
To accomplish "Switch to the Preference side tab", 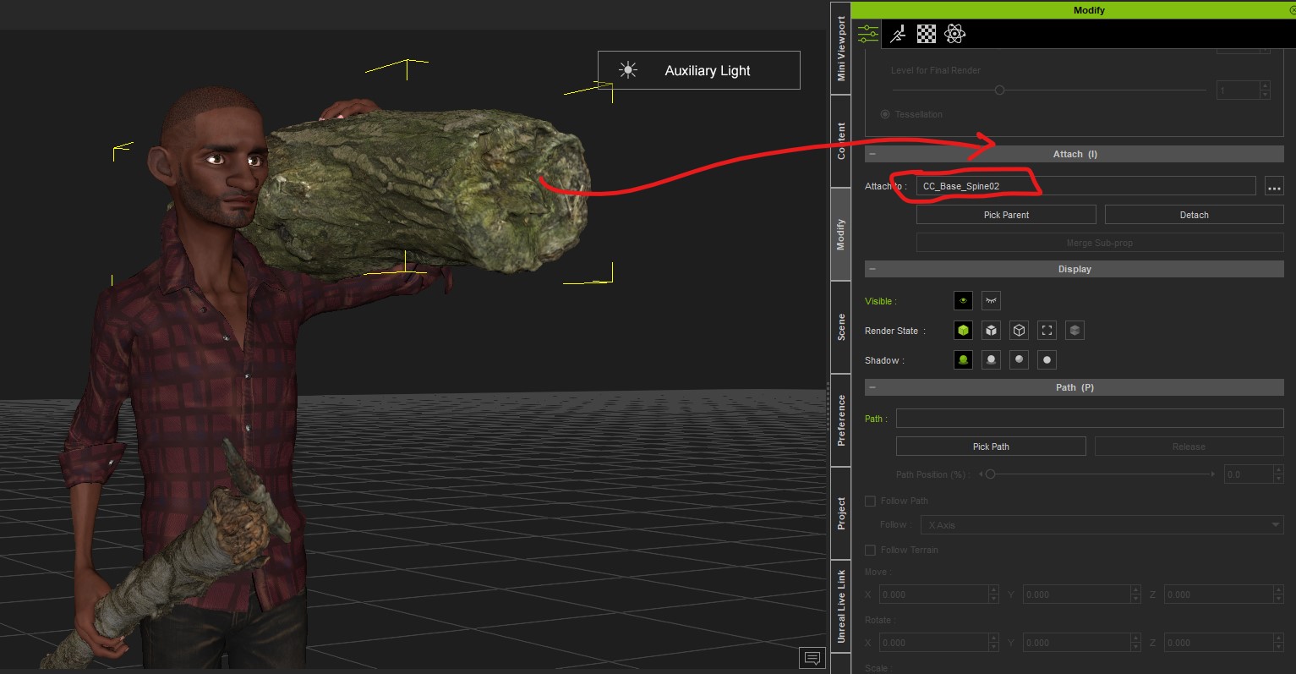I will click(840, 420).
